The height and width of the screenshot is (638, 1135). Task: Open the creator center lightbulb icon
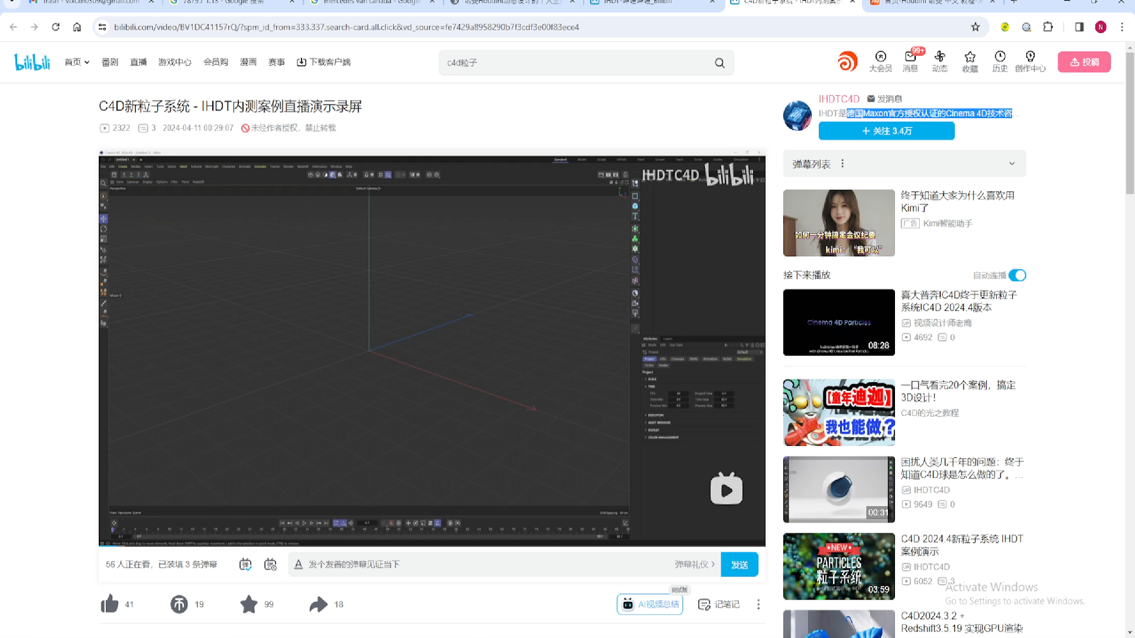click(1030, 57)
